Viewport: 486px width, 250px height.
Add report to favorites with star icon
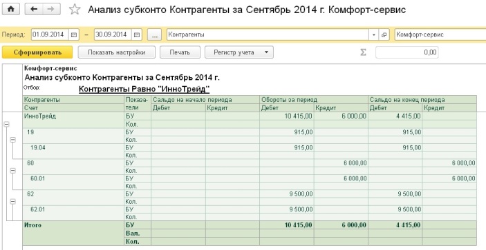(75, 10)
